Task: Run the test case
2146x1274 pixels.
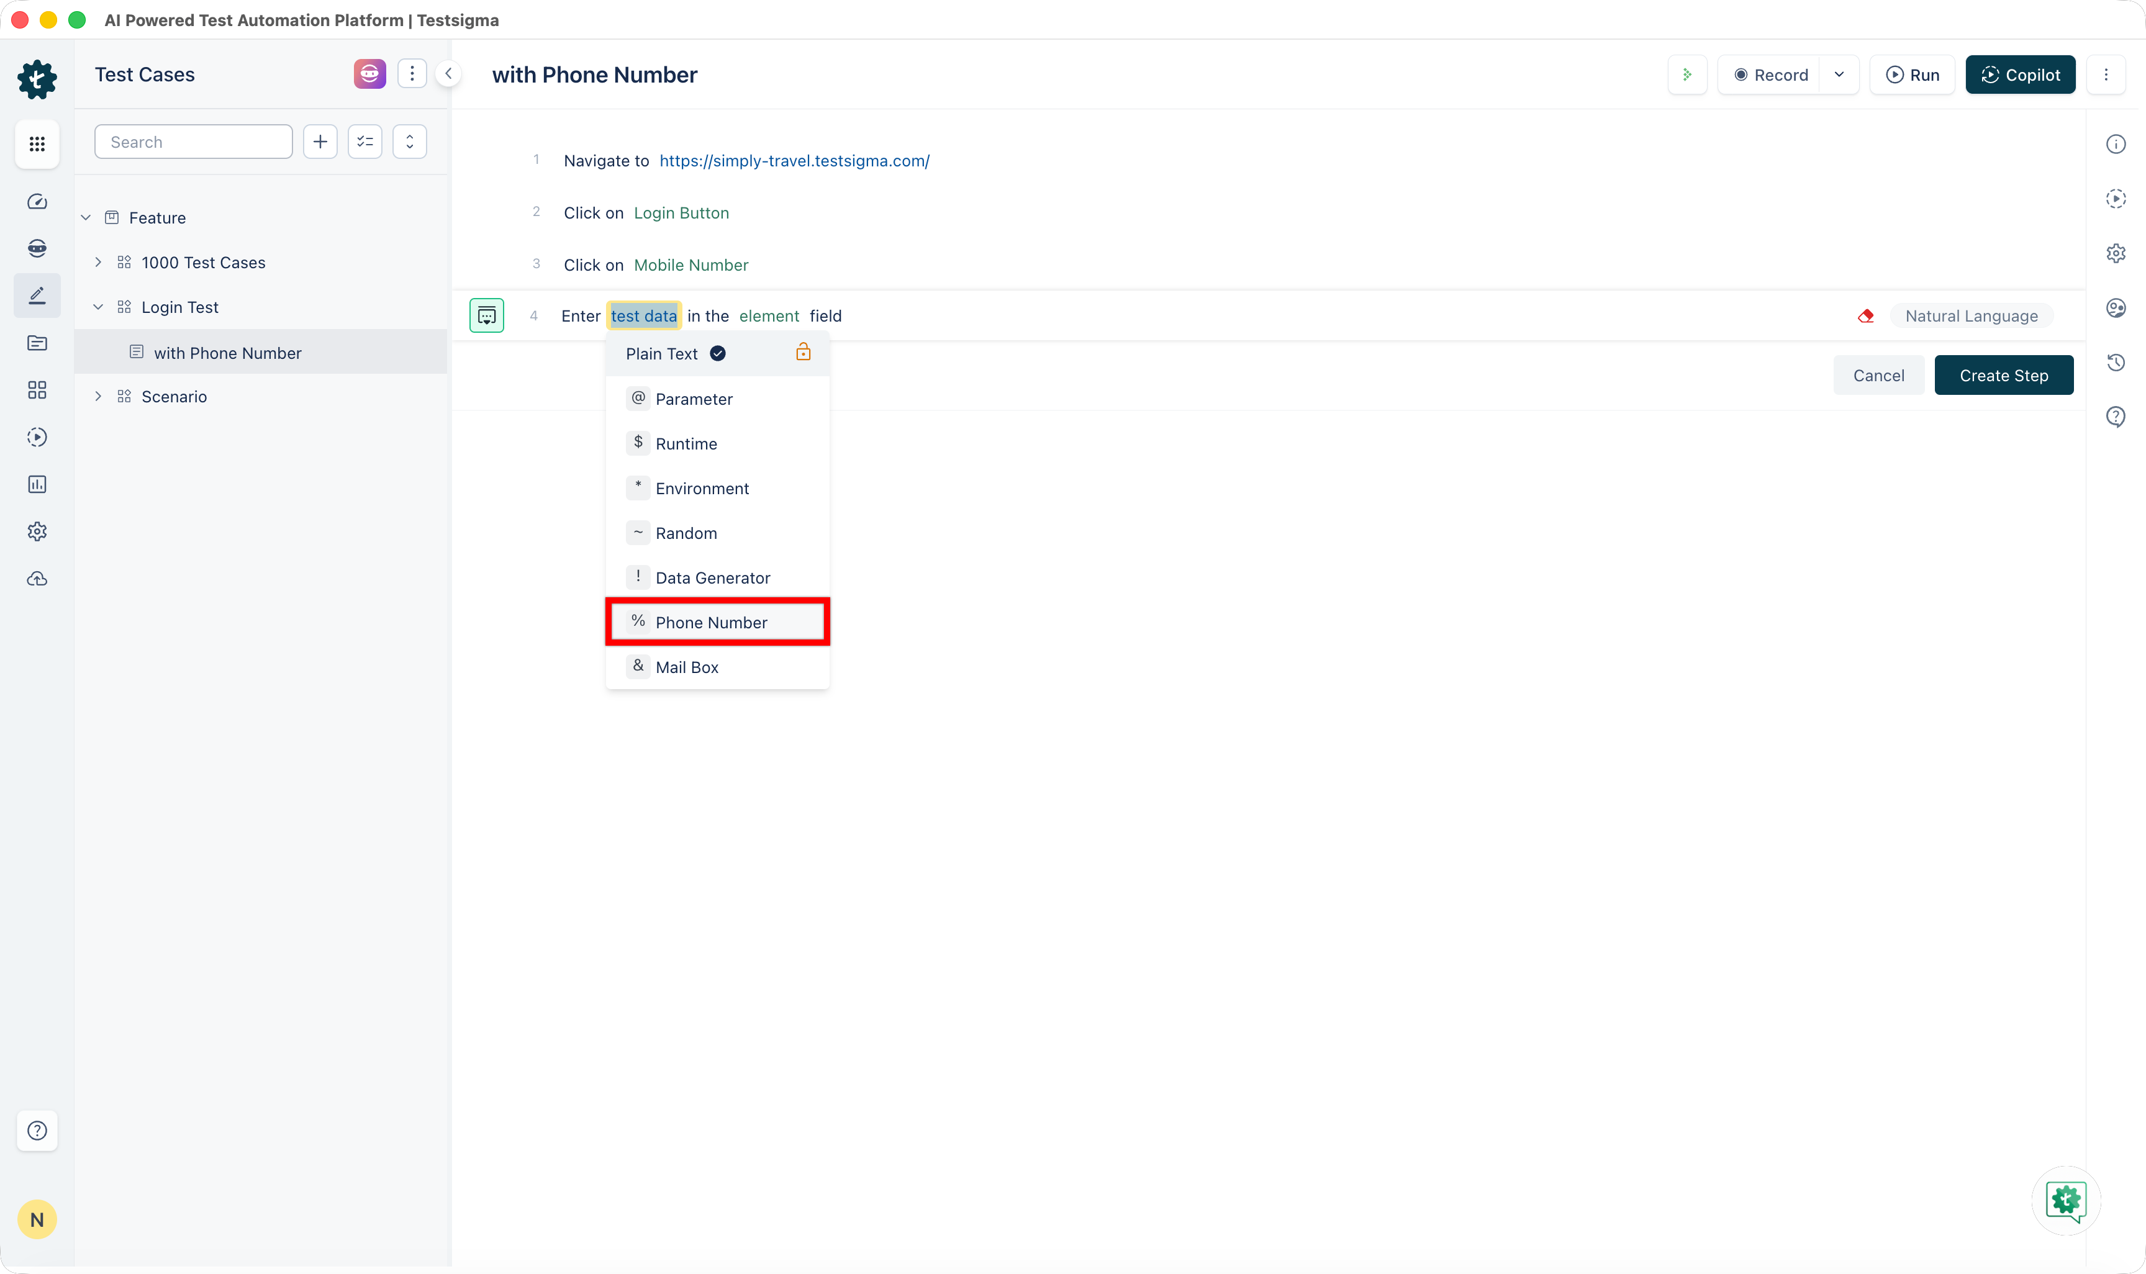Action: [1913, 75]
